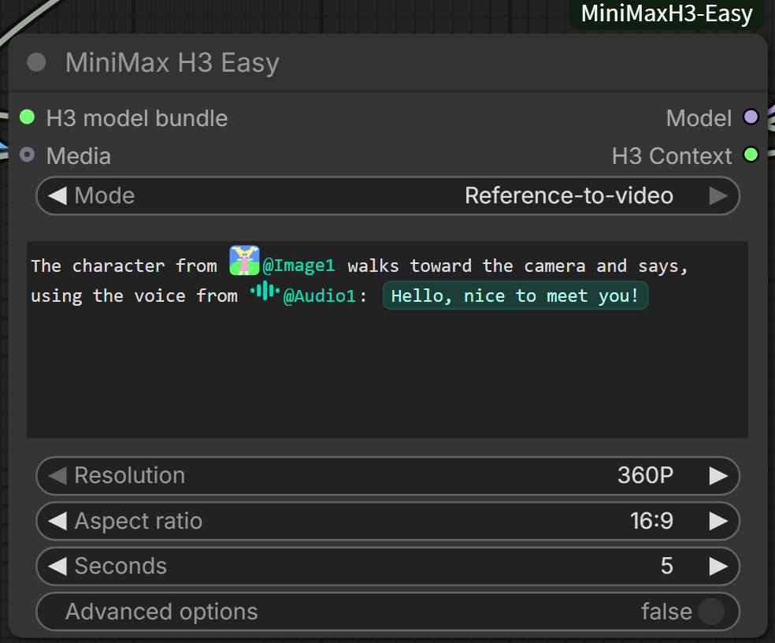This screenshot has width=775, height=643.
Task: Click the Media input socket
Action: pos(28,154)
